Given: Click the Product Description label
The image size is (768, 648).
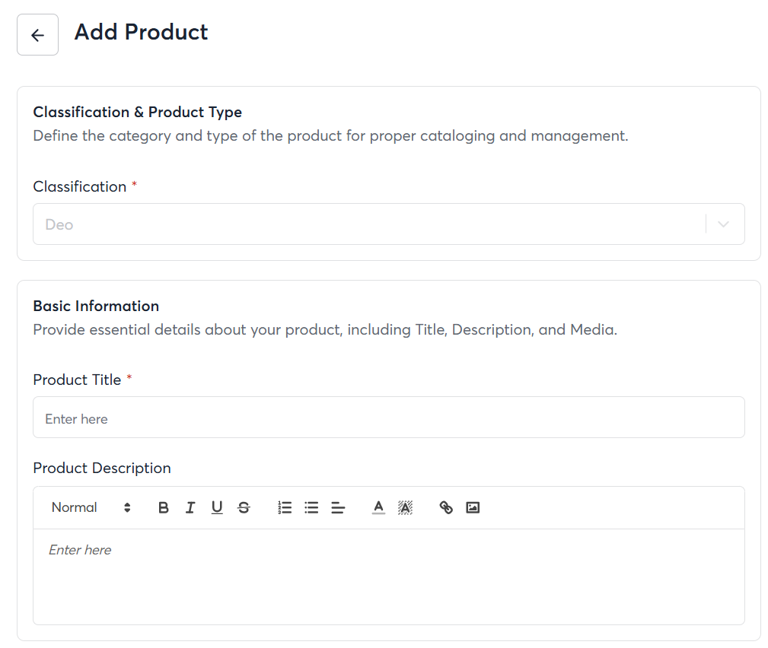Looking at the screenshot, I should (102, 468).
